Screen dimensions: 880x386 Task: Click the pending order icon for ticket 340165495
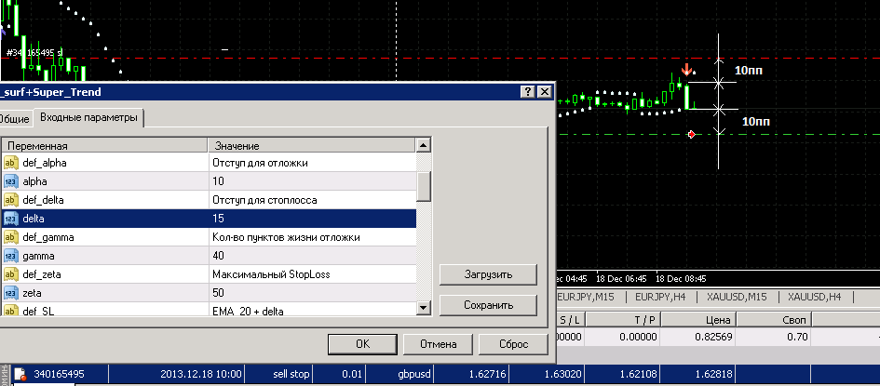point(20,374)
